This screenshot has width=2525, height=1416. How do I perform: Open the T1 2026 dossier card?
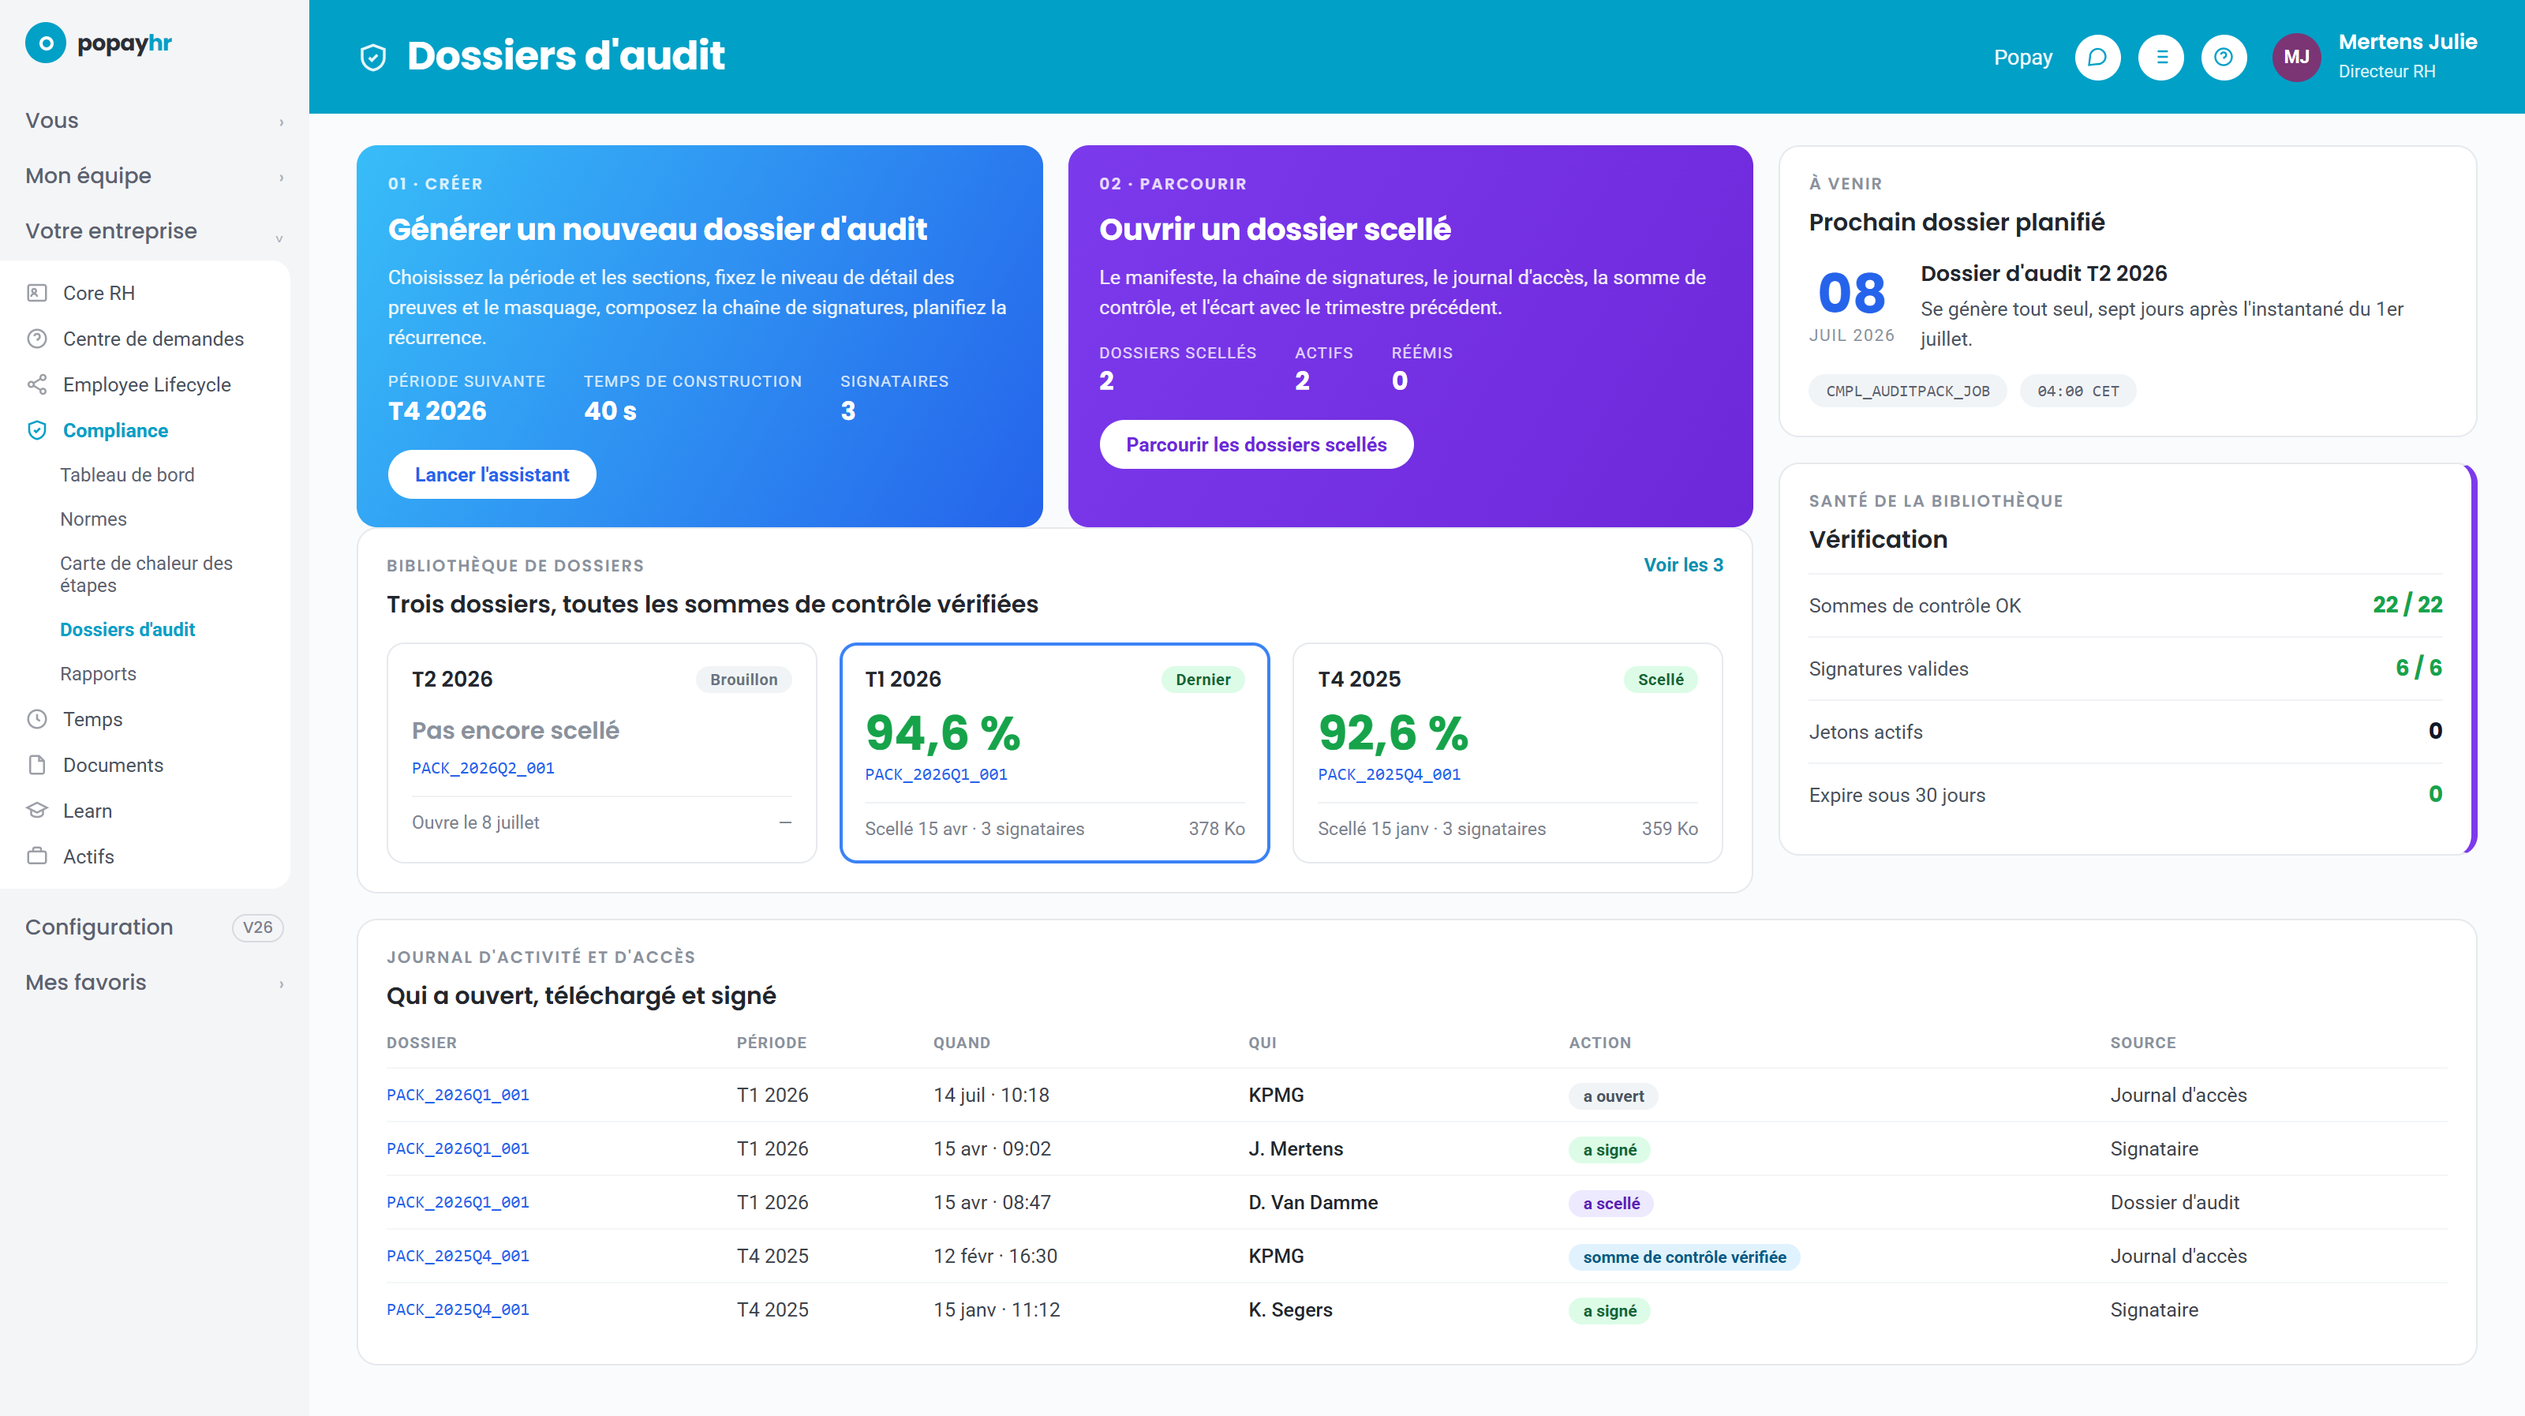coord(1055,753)
